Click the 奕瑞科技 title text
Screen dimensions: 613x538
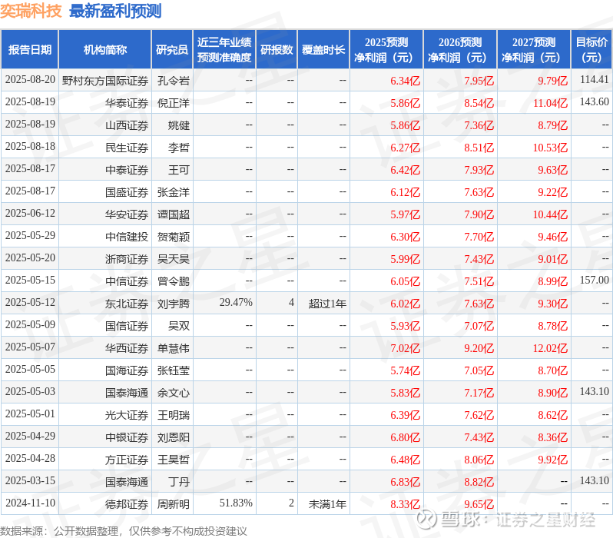pos(31,11)
